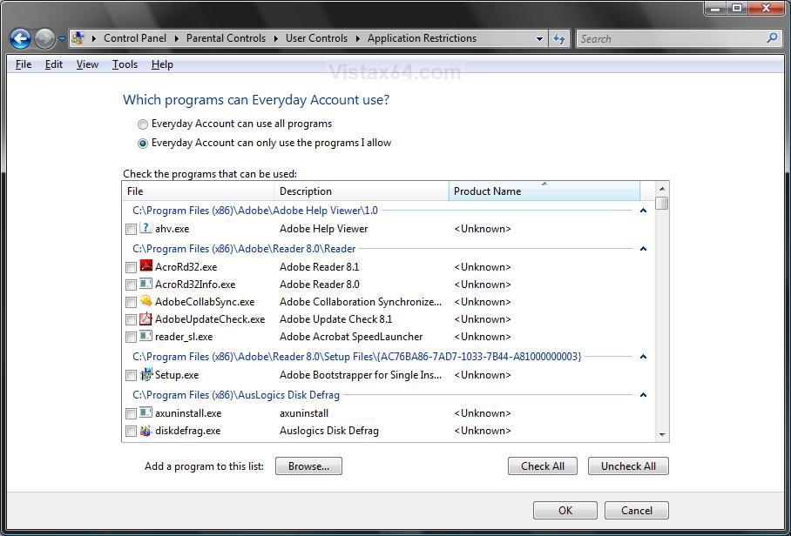Click the AdobeCollabSync.exe icon
The image size is (791, 536).
click(x=145, y=301)
